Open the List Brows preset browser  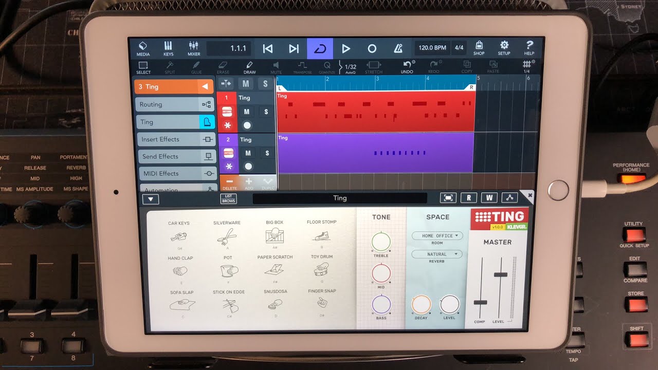pos(229,198)
